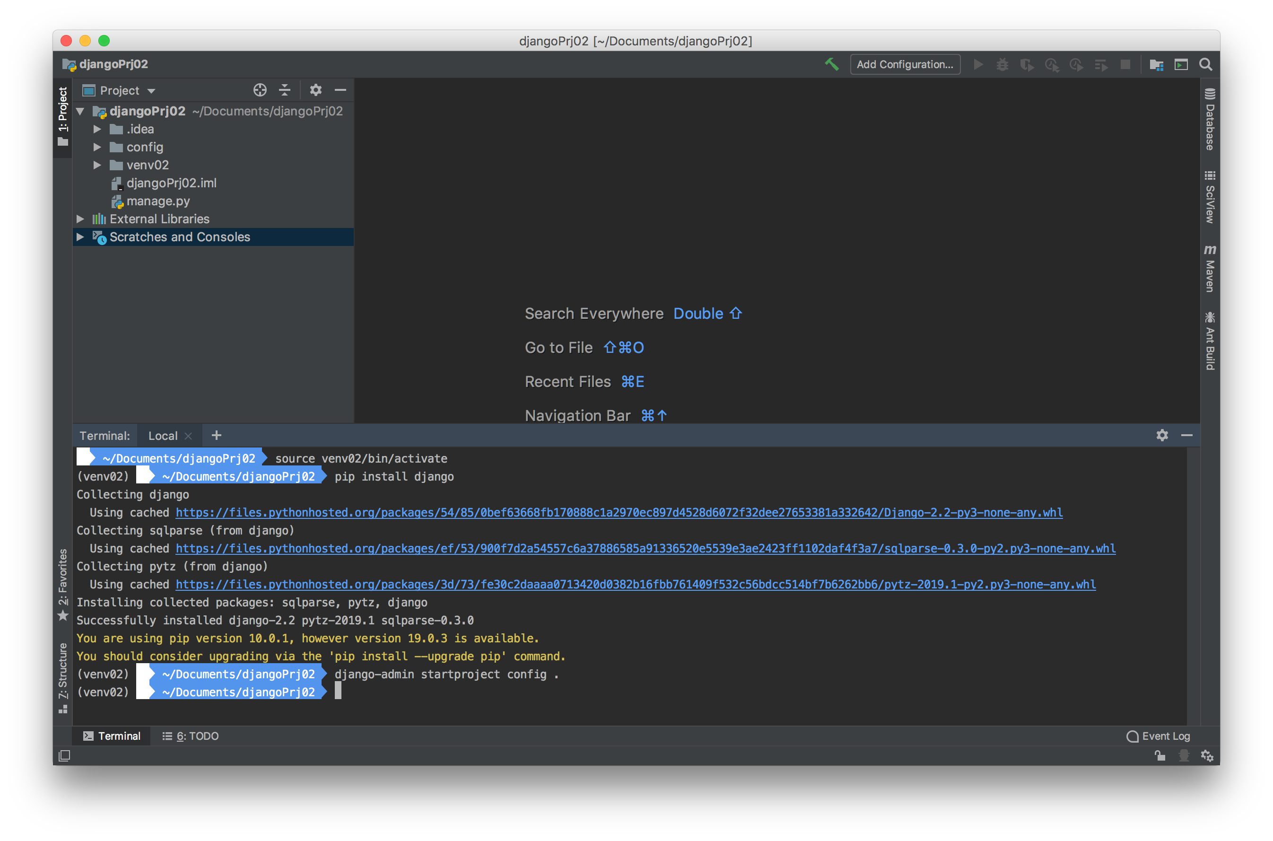Click the Stop square icon
This screenshot has width=1273, height=841.
click(1125, 64)
